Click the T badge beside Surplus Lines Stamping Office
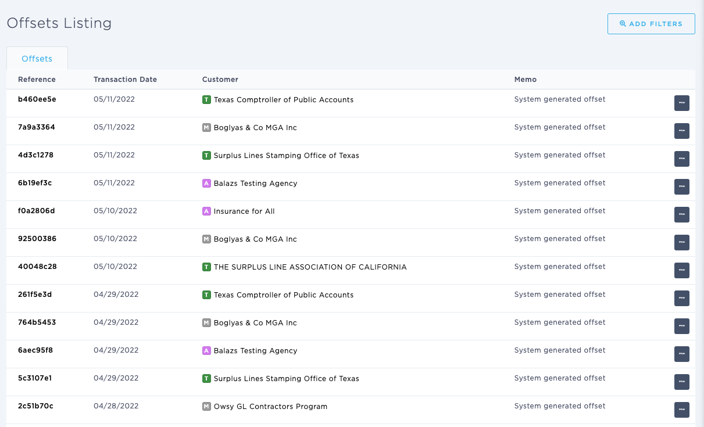Screen dimensions: 704x427 [x=206, y=155]
